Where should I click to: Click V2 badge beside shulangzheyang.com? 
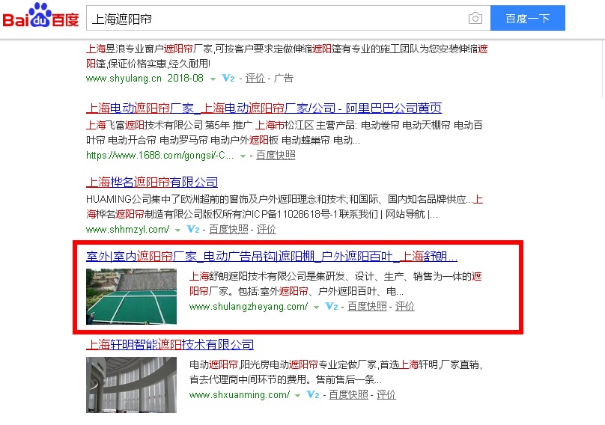tap(332, 307)
